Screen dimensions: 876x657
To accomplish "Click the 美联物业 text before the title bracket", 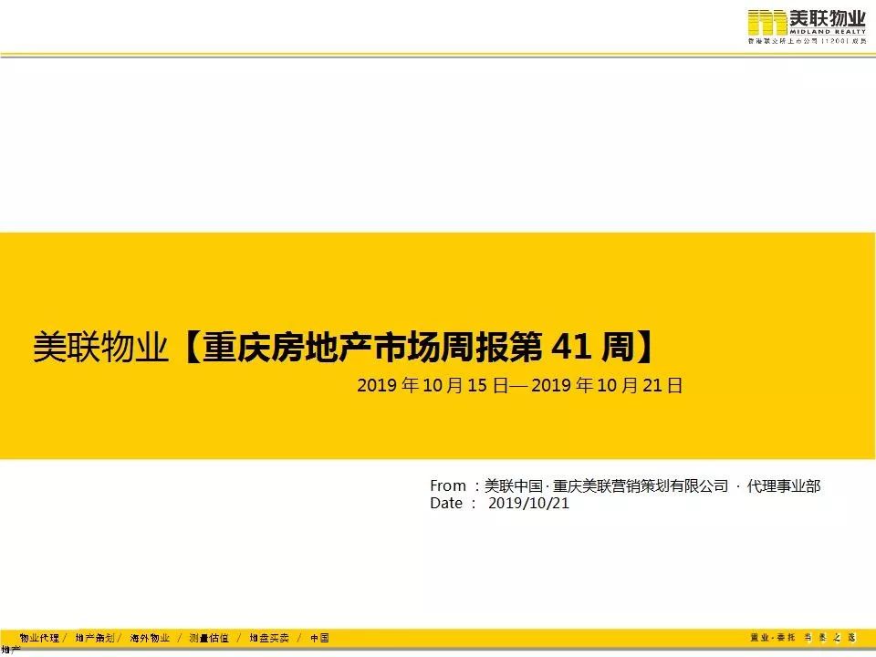I will [x=100, y=347].
